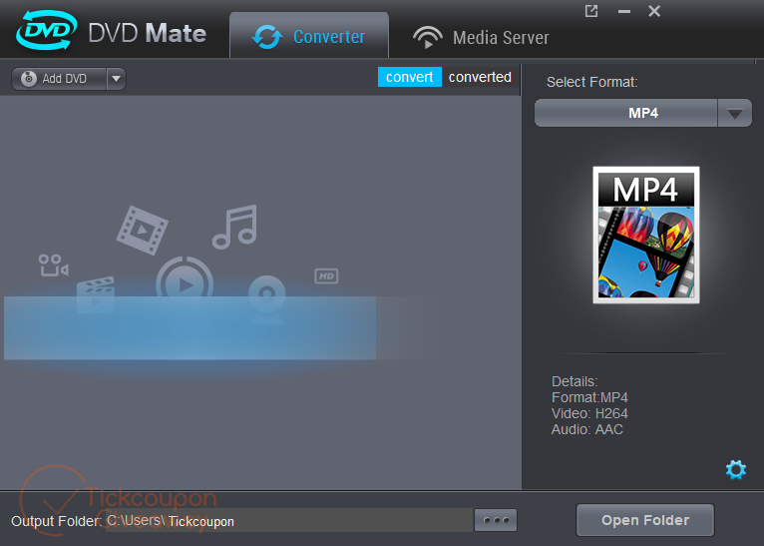Image resolution: width=764 pixels, height=546 pixels.
Task: Open the Media Server tab
Action: (481, 38)
